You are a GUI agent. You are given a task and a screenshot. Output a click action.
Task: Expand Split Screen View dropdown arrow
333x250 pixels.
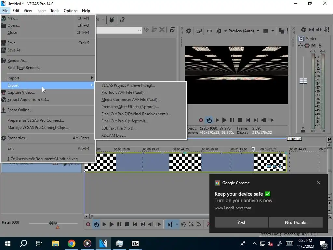click(225, 31)
